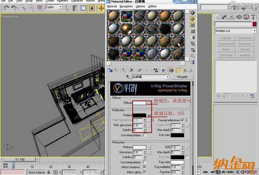The width and height of the screenshot is (259, 175).
Task: Uncheck the Affect shadows checkbox
Action: click(x=145, y=167)
